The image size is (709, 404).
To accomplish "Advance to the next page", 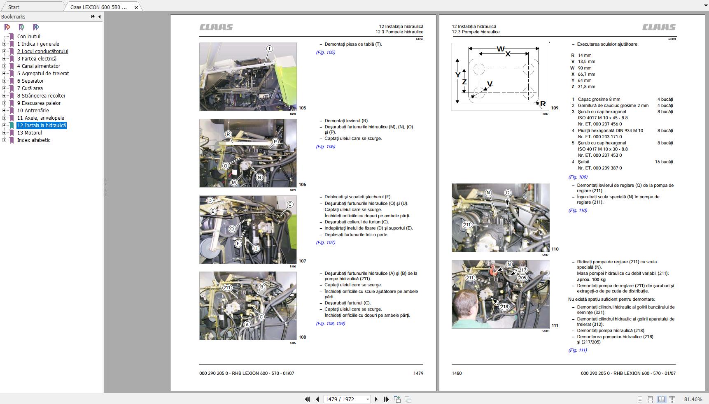I will point(376,399).
